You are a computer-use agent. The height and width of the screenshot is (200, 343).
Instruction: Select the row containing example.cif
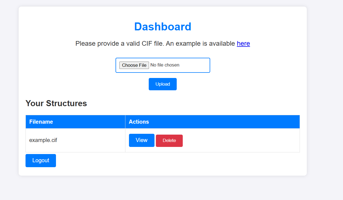tap(82, 140)
